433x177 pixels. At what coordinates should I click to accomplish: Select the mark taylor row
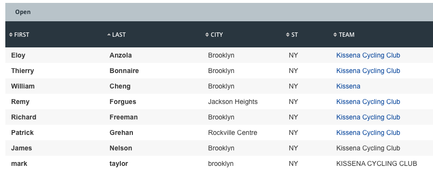click(219, 163)
